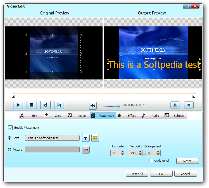Decrease the Vertical position value
The image size is (209, 188).
140,154
